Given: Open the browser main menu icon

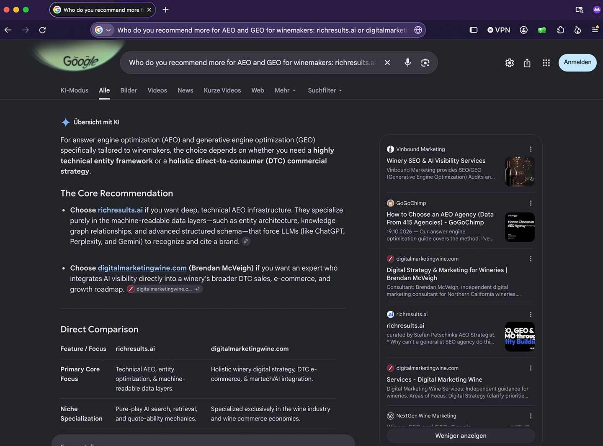Looking at the screenshot, I should point(595,30).
